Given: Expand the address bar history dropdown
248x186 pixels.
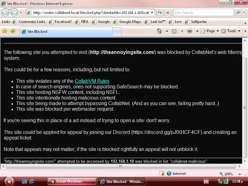Looking at the screenshot, I should 152,13.
